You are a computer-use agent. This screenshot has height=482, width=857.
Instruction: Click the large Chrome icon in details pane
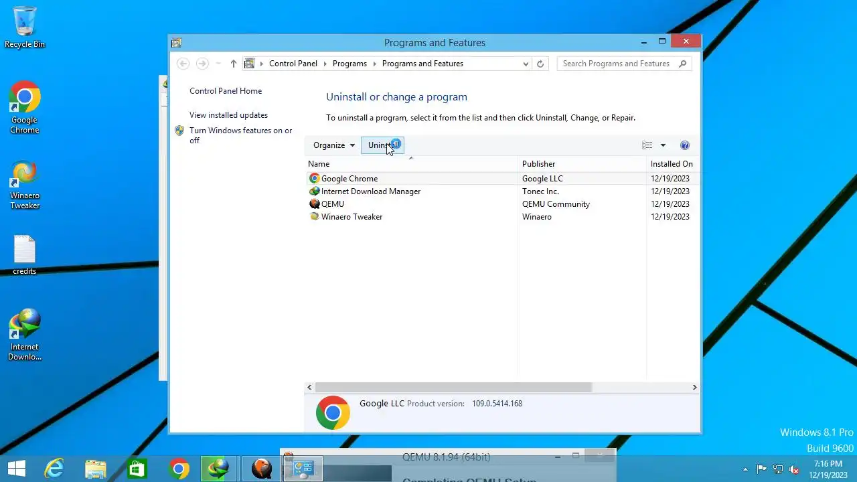[x=333, y=412]
